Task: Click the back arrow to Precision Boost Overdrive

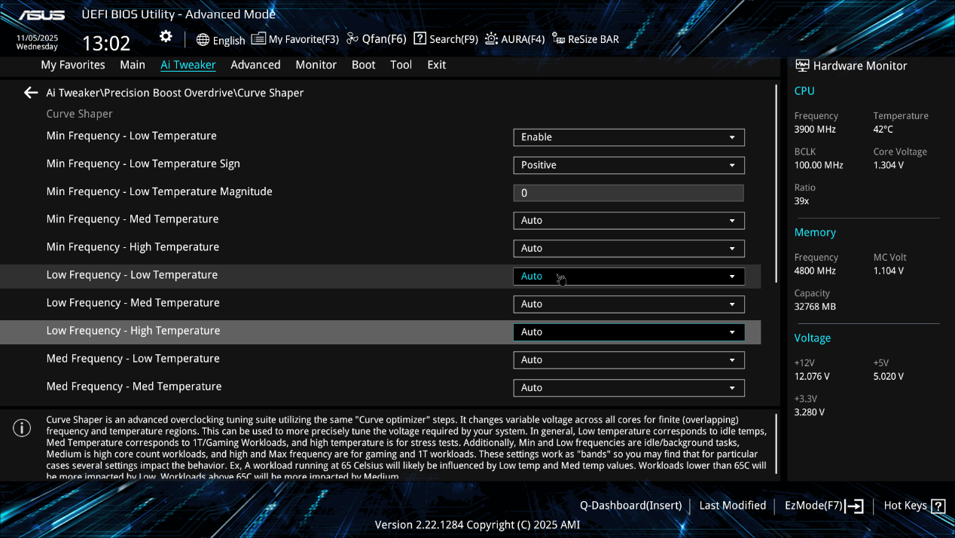Action: click(30, 93)
